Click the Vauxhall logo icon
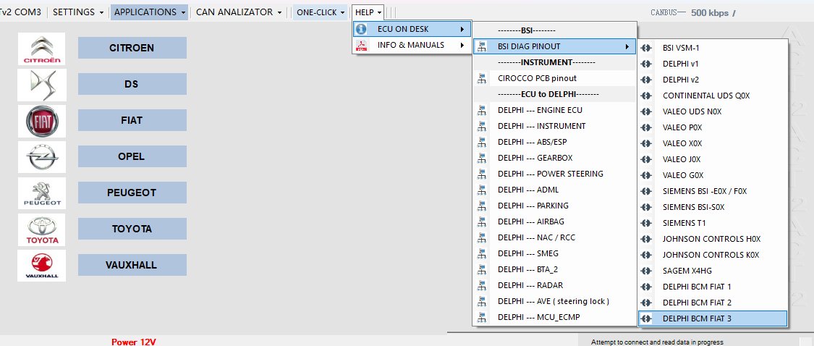The width and height of the screenshot is (814, 346). click(x=42, y=266)
